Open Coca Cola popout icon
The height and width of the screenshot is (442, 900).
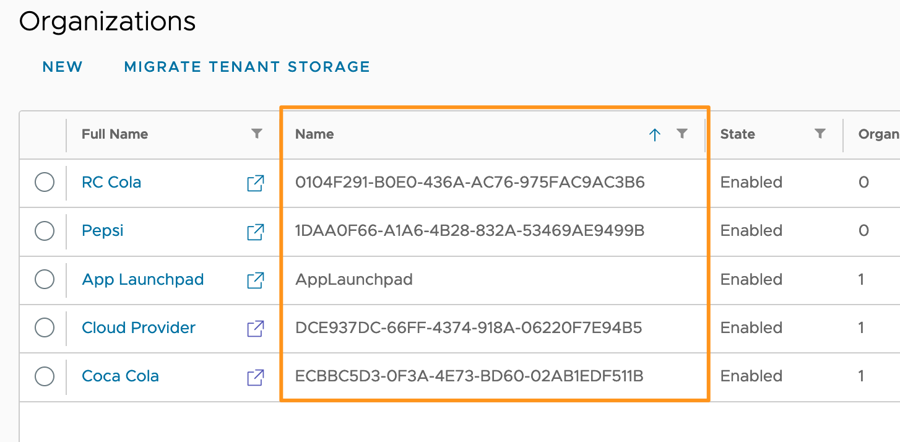pyautogui.click(x=256, y=376)
